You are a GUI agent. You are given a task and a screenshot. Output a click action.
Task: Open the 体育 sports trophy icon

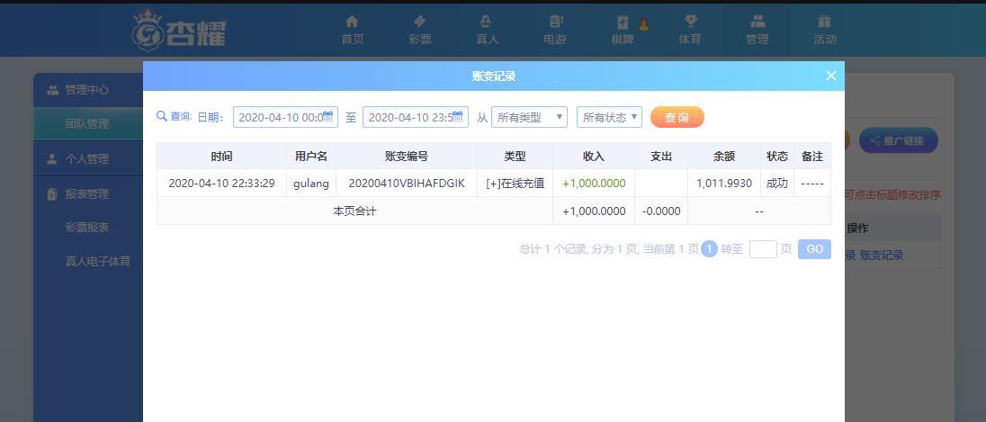[690, 22]
